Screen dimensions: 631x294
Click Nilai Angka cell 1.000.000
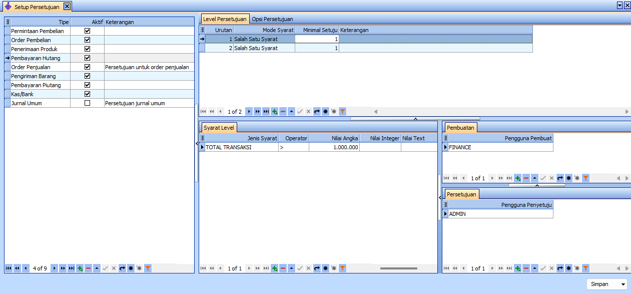tap(334, 147)
